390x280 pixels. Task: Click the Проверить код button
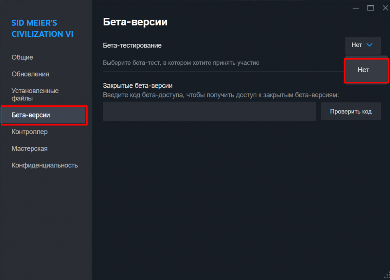tap(351, 111)
